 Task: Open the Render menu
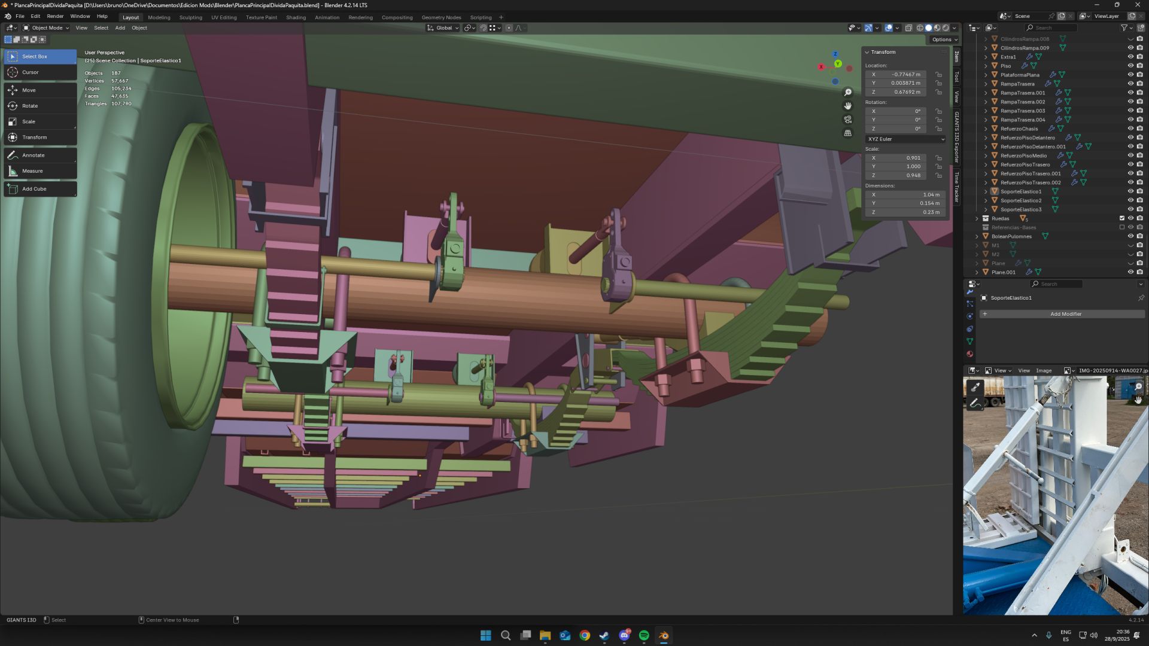coord(55,16)
